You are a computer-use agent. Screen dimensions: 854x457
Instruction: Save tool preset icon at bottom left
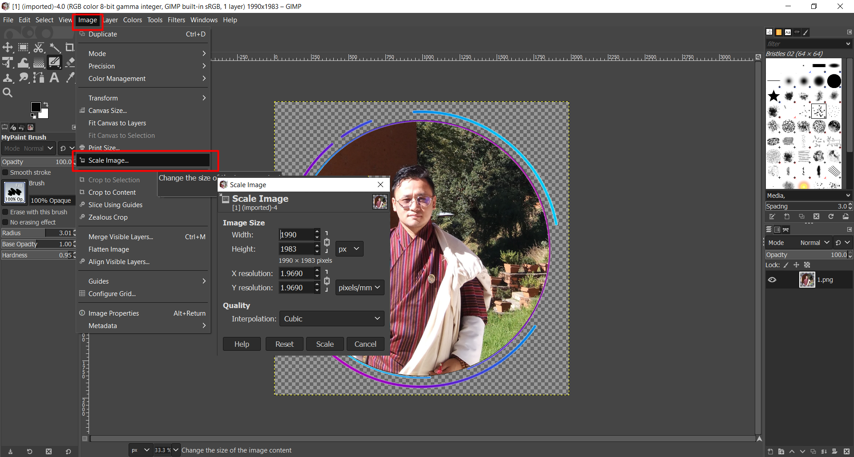[10, 451]
